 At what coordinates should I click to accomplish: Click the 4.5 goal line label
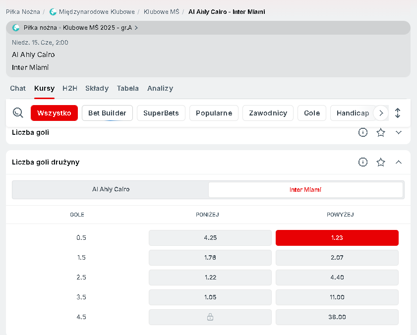(81, 317)
